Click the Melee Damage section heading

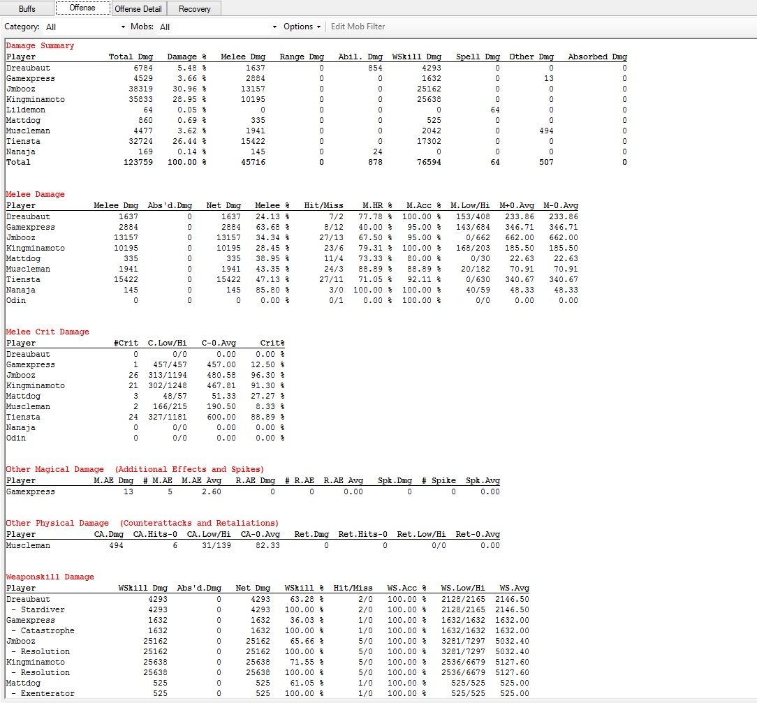coord(35,194)
